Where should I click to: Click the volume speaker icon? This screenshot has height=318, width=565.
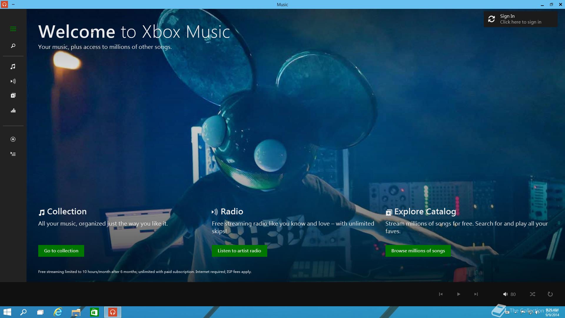coord(505,294)
